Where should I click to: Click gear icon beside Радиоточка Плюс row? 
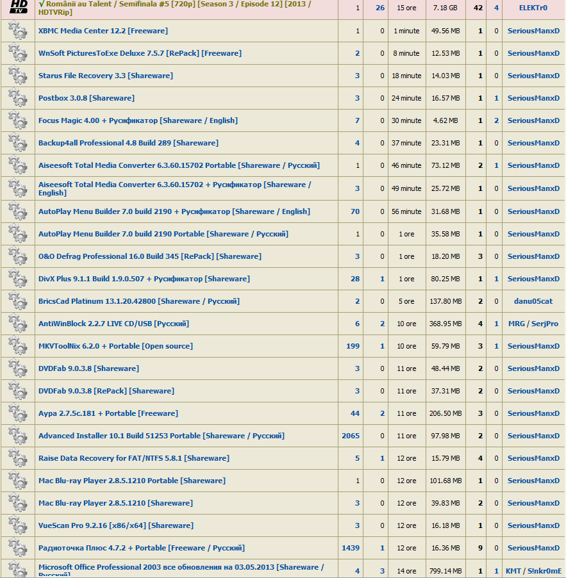tap(18, 548)
